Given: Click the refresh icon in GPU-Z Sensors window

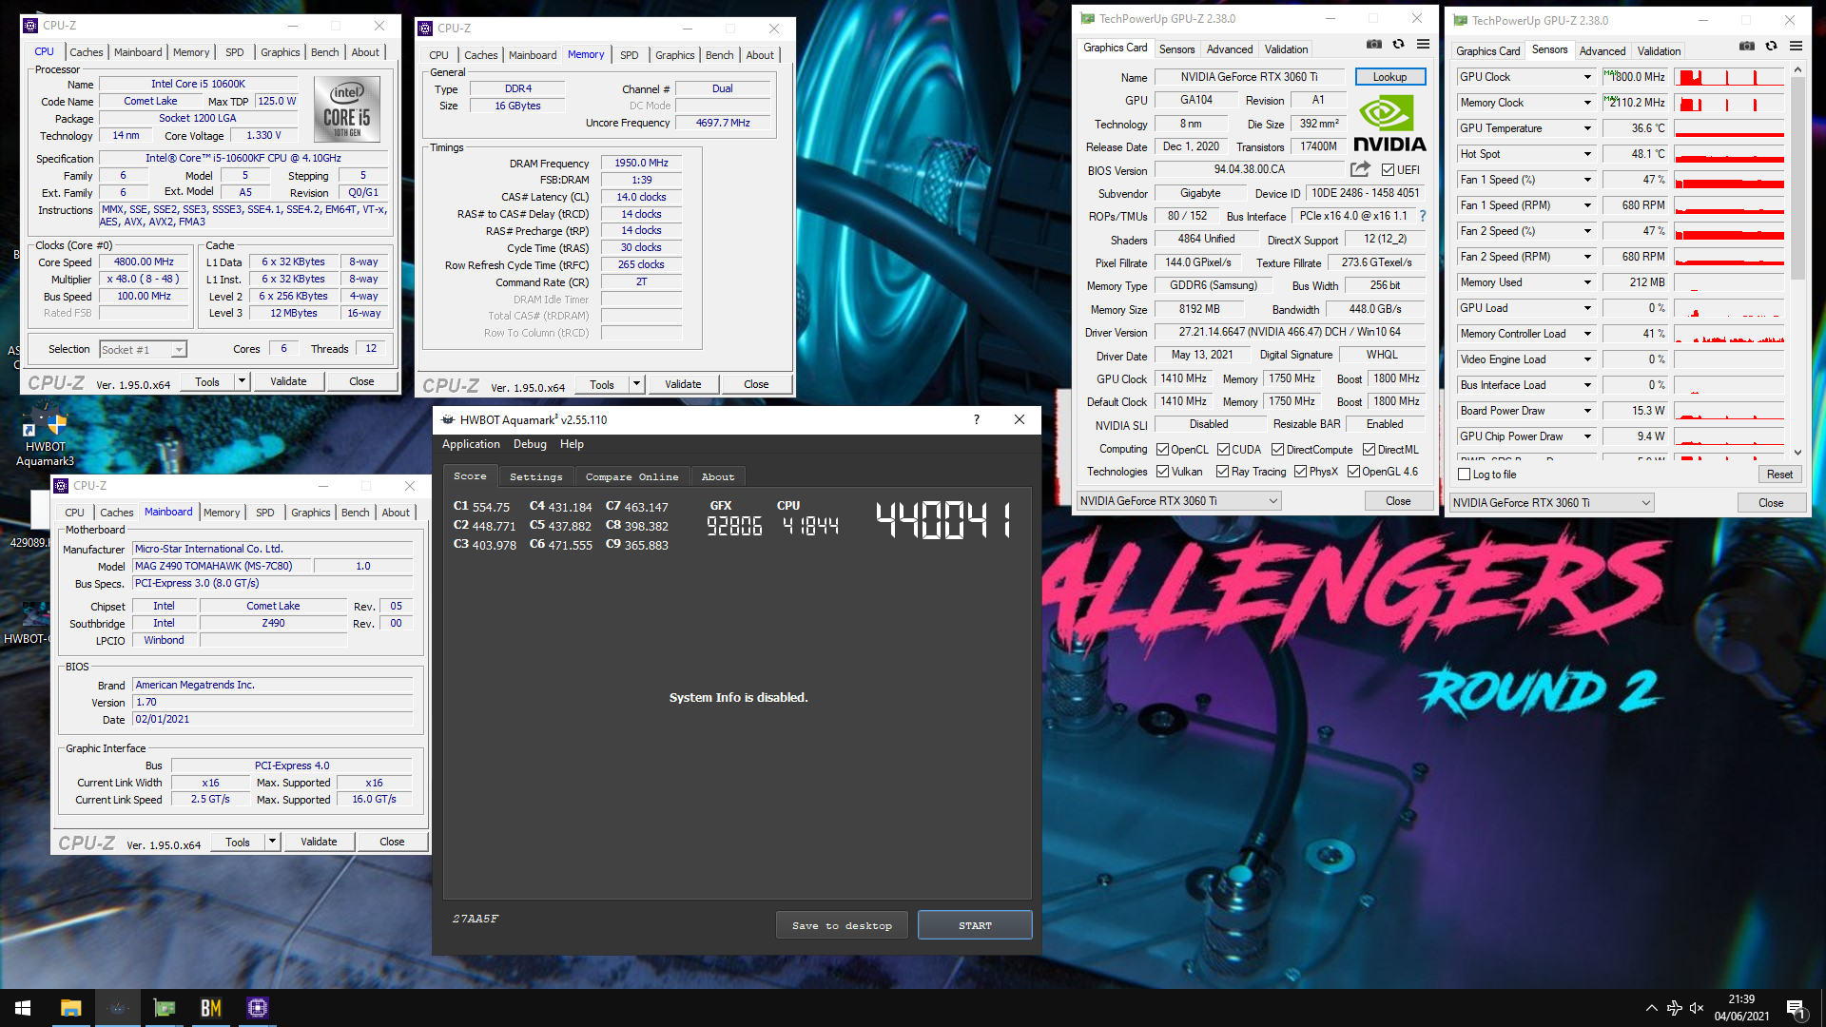Looking at the screenshot, I should point(1771,46).
